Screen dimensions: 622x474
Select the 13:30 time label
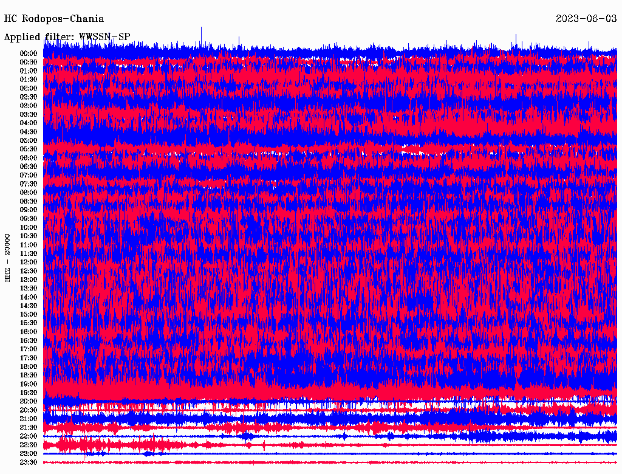tap(29, 288)
